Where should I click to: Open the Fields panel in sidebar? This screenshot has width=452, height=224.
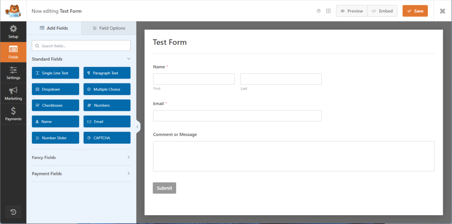point(13,52)
